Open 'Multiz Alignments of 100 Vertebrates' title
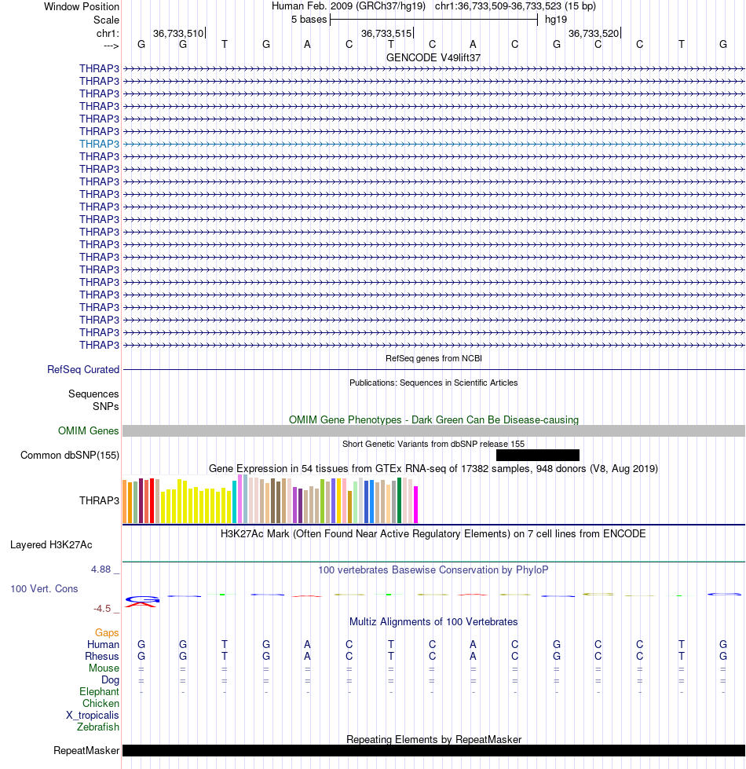This screenshot has width=746, height=769. point(433,622)
